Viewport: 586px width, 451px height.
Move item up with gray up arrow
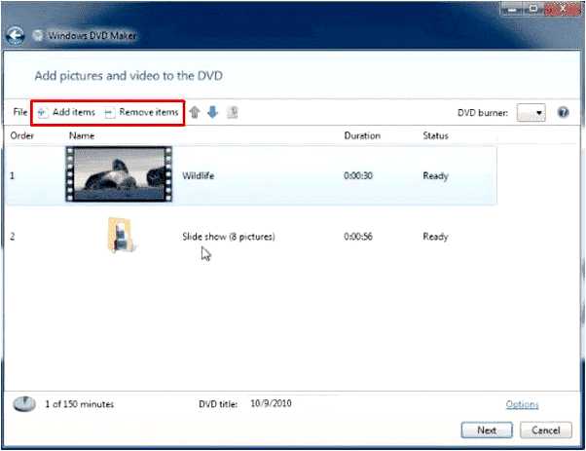pos(195,112)
